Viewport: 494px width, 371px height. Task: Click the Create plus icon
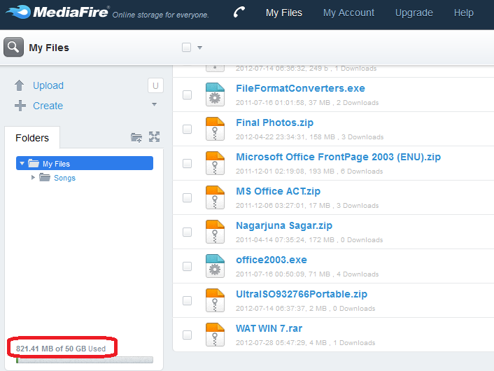click(20, 106)
